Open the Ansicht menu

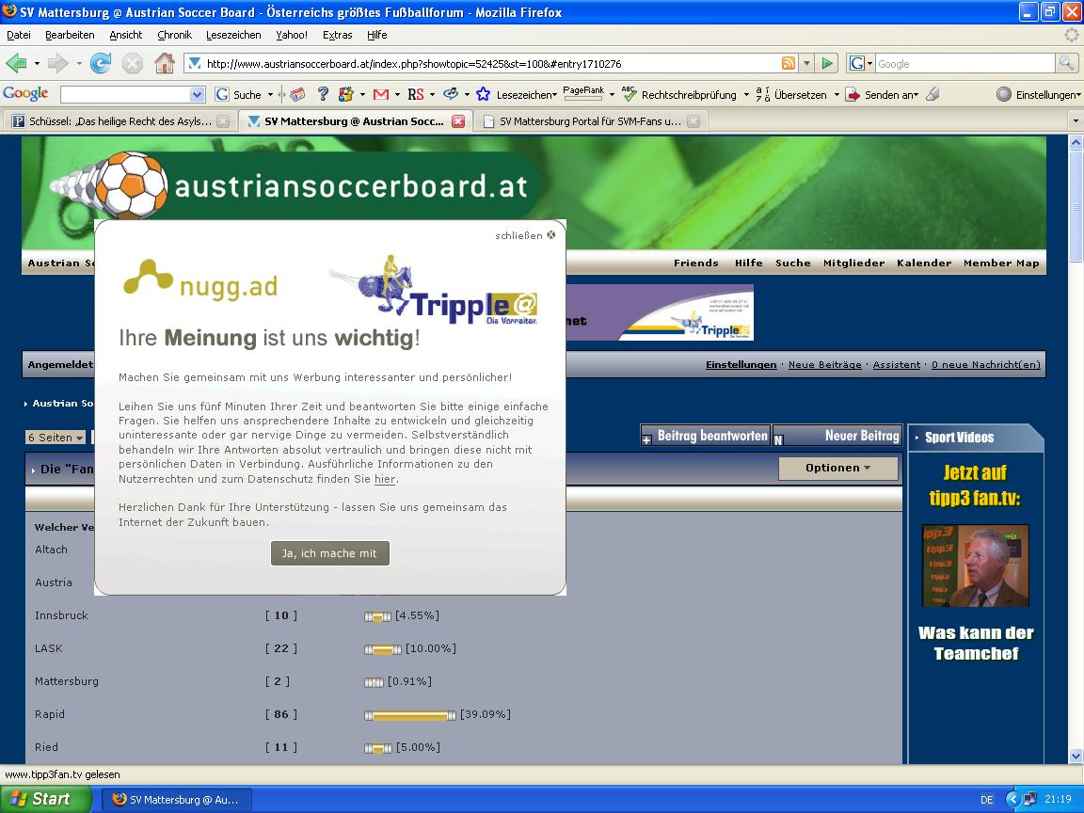[126, 35]
